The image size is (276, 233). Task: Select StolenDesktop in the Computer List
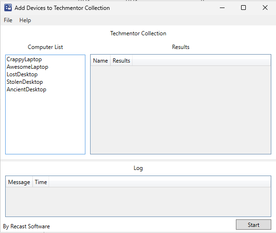pyautogui.click(x=25, y=82)
